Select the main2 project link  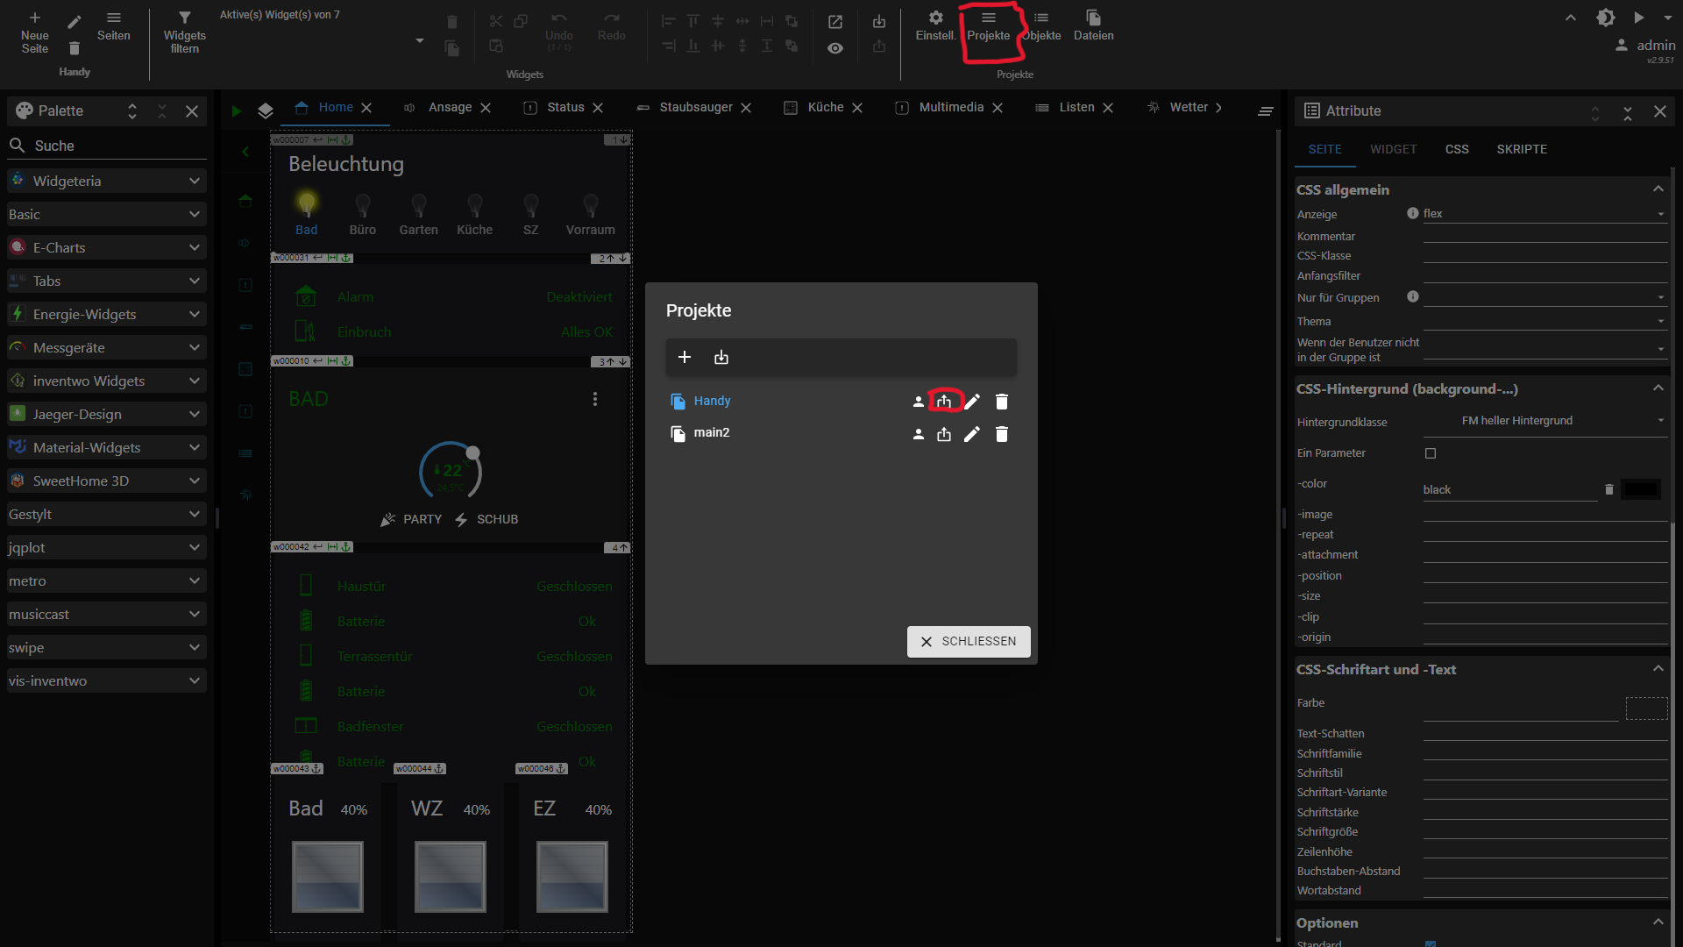[712, 432]
